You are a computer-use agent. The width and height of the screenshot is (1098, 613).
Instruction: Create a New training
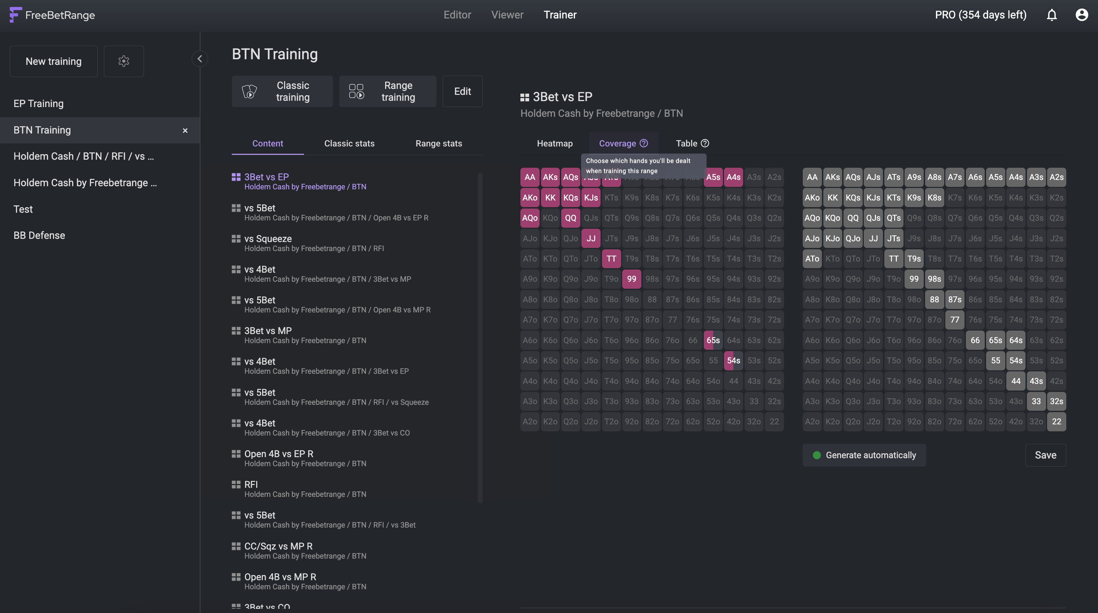(54, 61)
